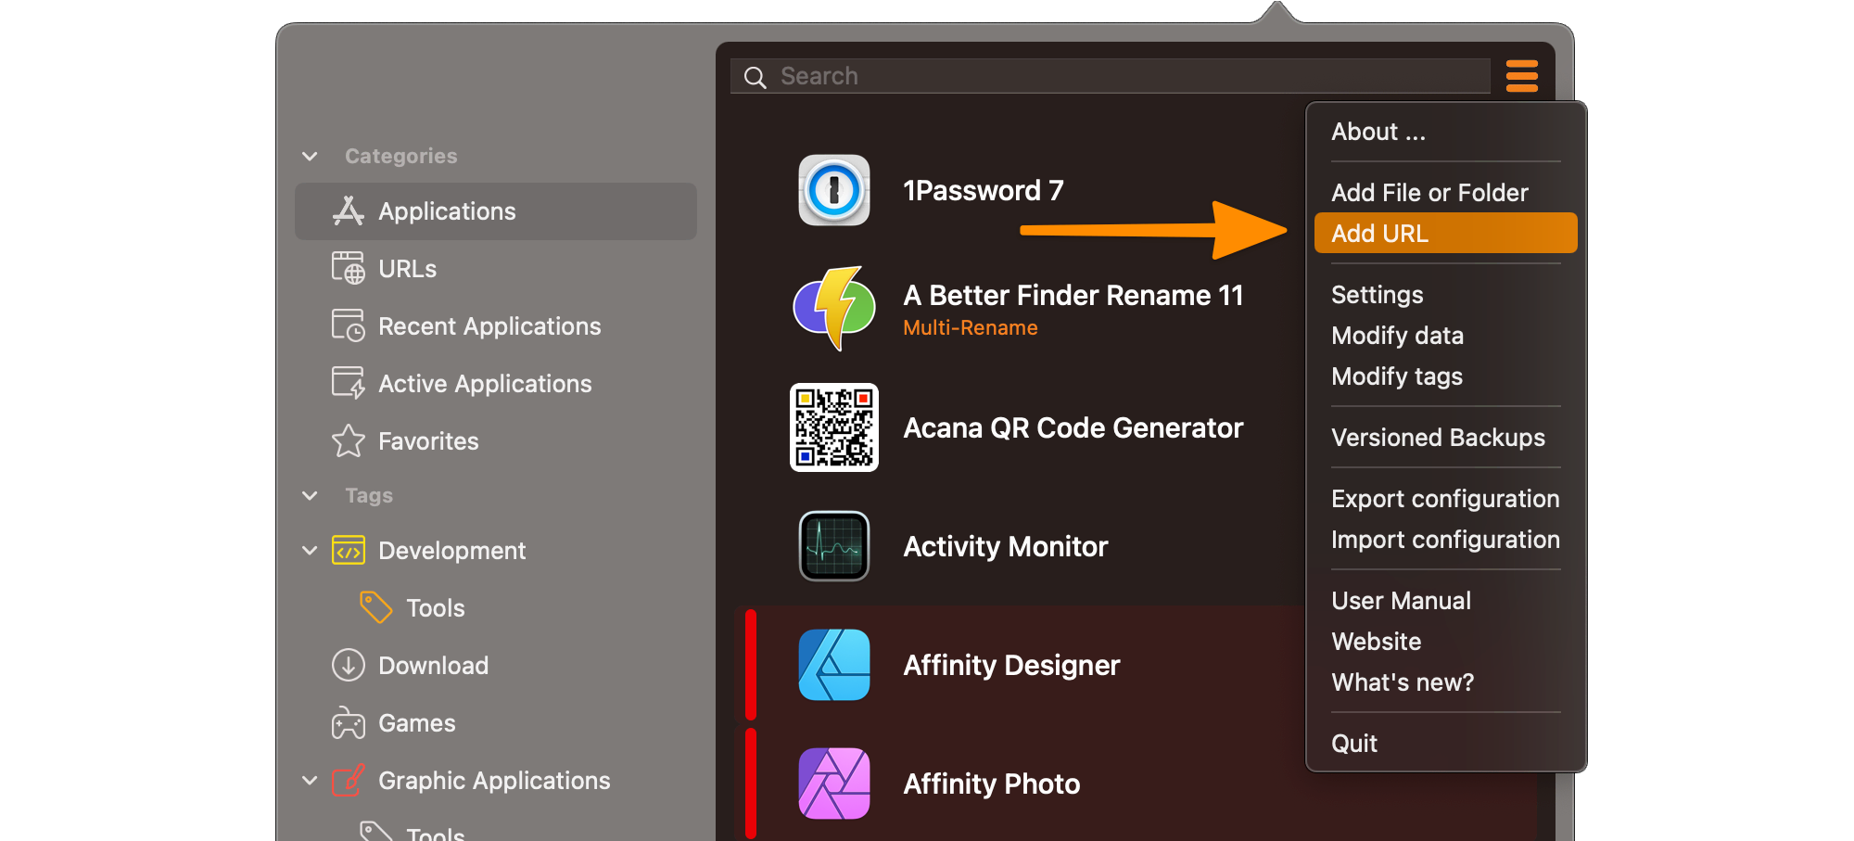This screenshot has width=1854, height=841.
Task: Focus the Search field
Action: click(x=1111, y=76)
